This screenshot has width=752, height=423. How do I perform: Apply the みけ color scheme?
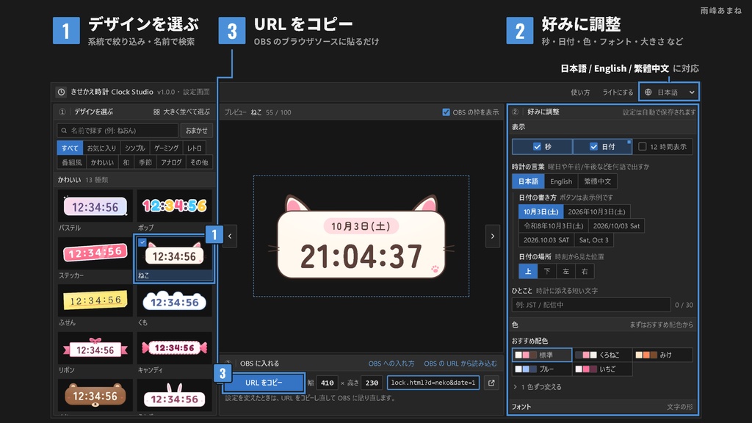(x=663, y=355)
